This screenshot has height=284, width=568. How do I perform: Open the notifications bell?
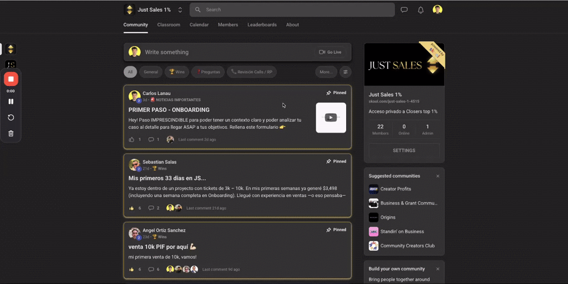coord(420,10)
